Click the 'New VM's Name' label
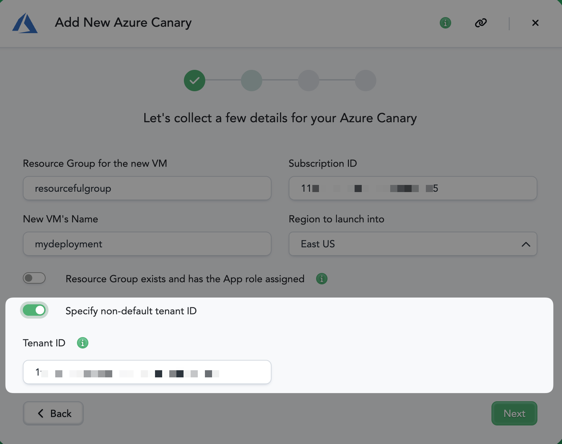 pos(61,219)
